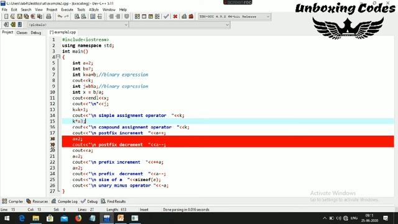The height and width of the screenshot is (224, 398).
Task: Open the bottom Debug panel tab
Action: 89,202
